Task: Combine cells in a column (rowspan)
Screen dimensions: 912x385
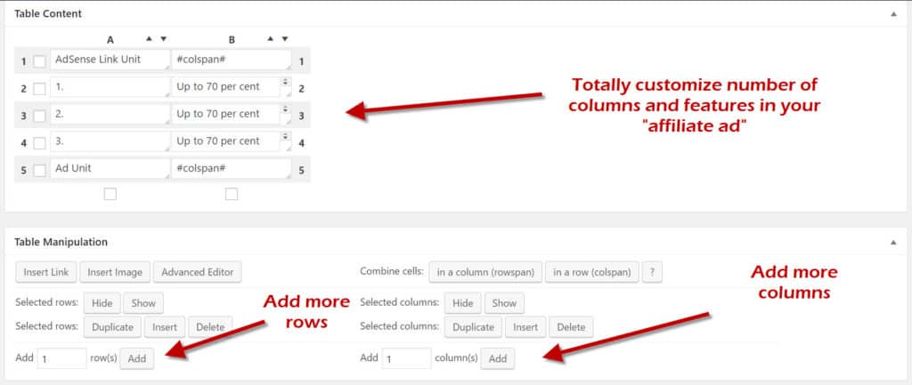Action: (x=484, y=272)
